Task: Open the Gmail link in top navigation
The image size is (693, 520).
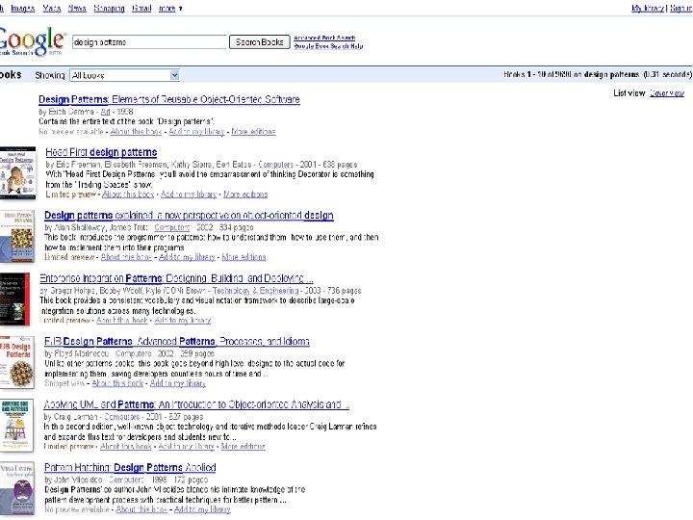Action: coord(141,8)
